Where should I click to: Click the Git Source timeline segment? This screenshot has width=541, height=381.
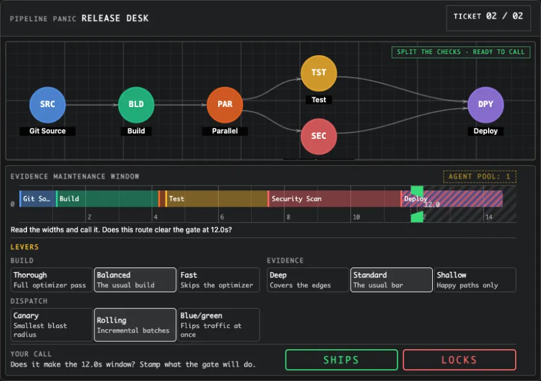coord(37,199)
